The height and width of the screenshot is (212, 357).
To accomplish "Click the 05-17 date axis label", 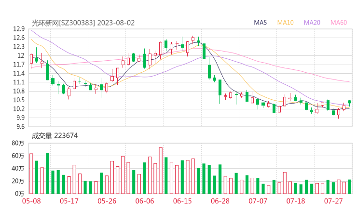I will coord(69,201).
